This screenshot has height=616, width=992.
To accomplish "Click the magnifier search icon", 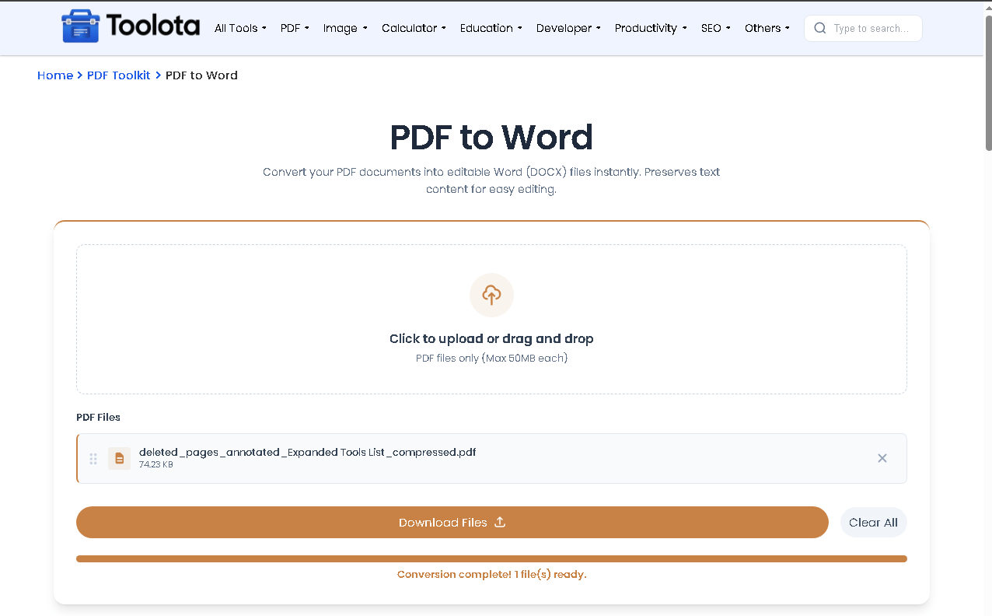I will 819,28.
